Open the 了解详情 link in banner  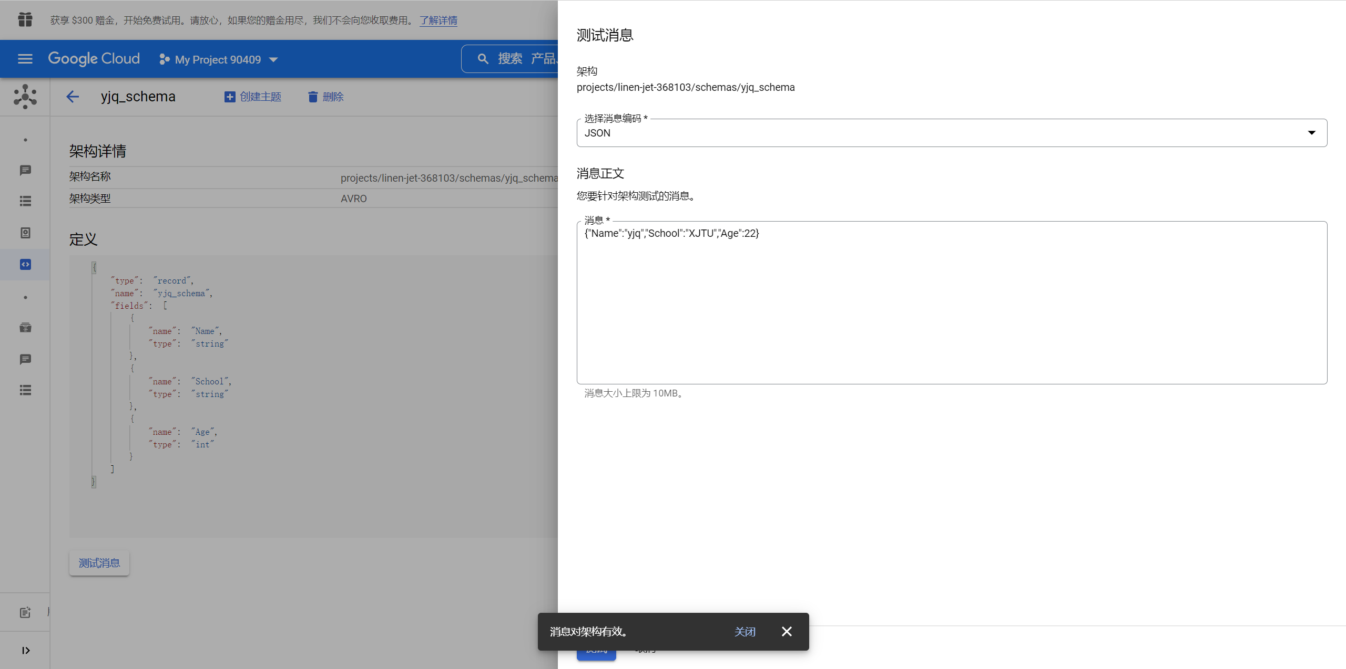click(x=439, y=20)
